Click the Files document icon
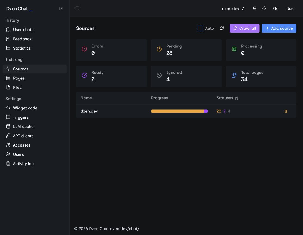This screenshot has height=235, width=303. [8, 87]
